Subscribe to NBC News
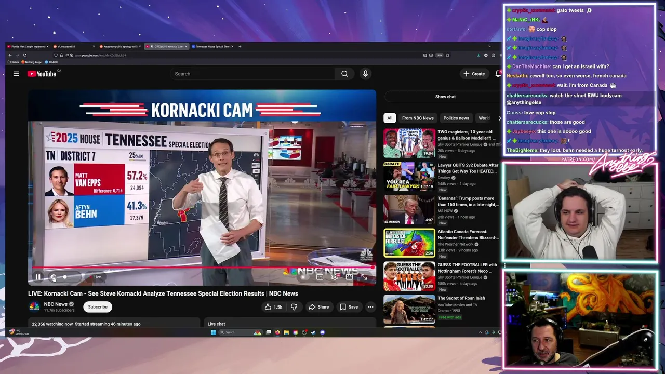The image size is (665, 374). coord(98,306)
